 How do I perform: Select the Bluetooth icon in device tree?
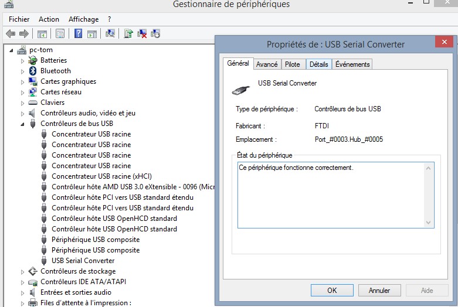[33, 71]
